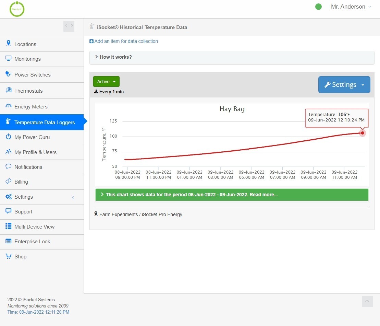Screen dimensions: 380x326
Task: Click the 2022 © iSocket Systems footer text
Action: pyautogui.click(x=31, y=300)
